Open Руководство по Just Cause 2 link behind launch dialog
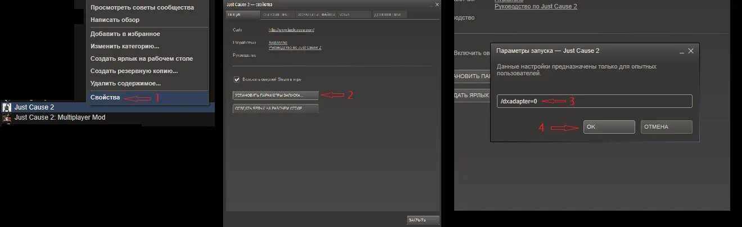The height and width of the screenshot is (227, 742). coord(536,6)
